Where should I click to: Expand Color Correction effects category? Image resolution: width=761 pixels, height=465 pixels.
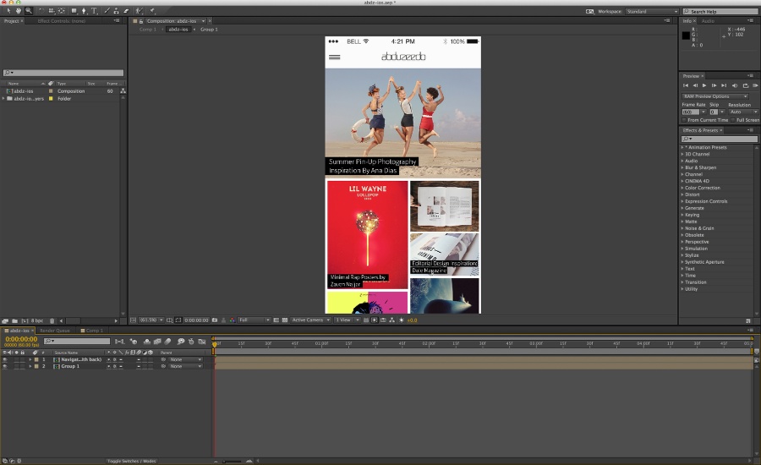pos(682,188)
